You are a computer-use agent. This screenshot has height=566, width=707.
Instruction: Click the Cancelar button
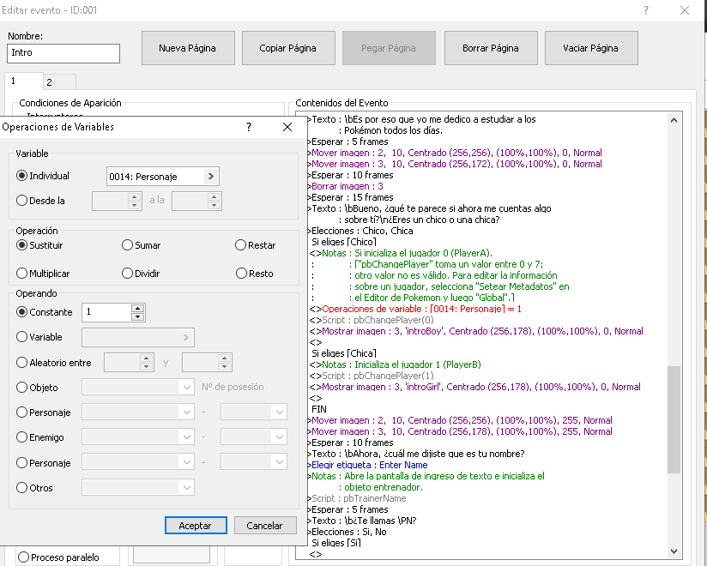264,525
